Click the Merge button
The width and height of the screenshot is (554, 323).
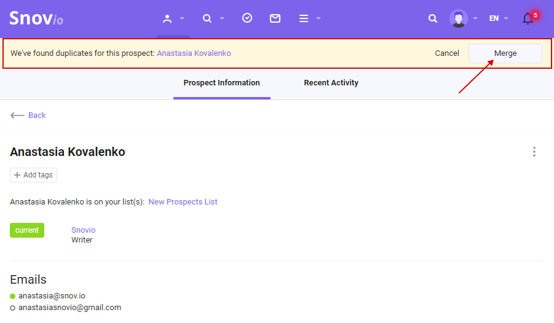tap(505, 53)
